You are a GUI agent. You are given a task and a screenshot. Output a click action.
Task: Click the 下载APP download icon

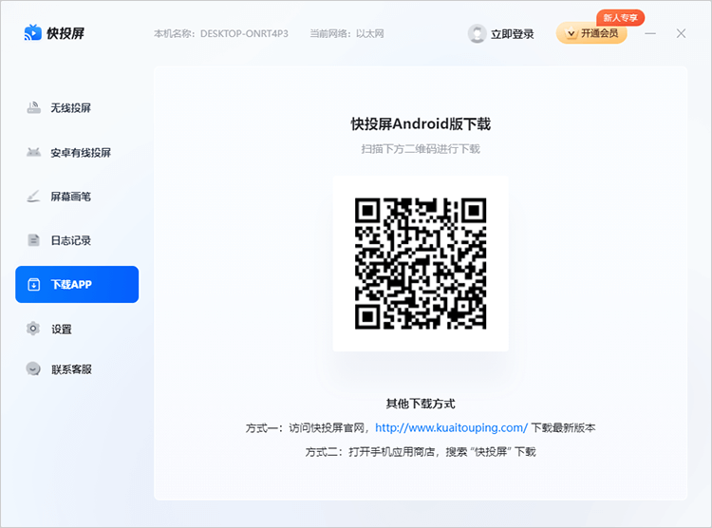[x=33, y=285]
